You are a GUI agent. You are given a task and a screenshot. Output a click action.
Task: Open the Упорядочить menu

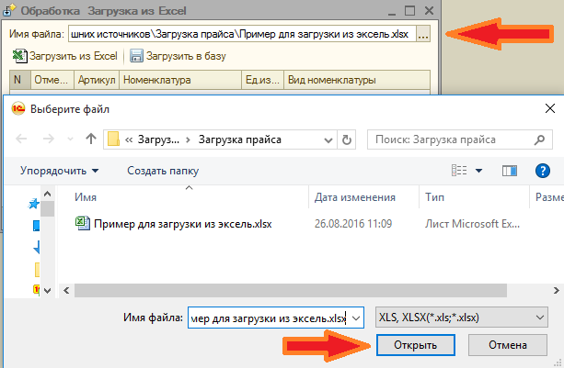point(60,171)
